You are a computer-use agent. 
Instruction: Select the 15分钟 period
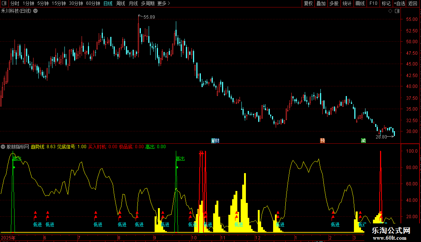(58, 3)
